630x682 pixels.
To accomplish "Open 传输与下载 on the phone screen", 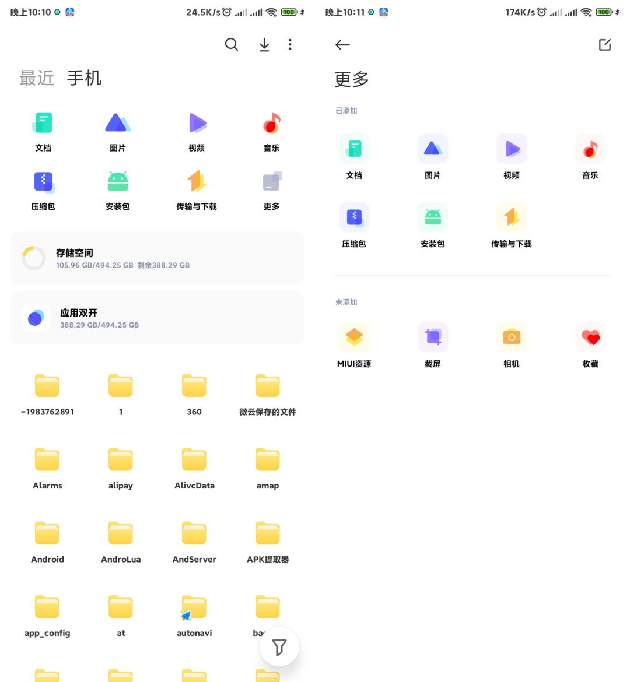I will [197, 191].
